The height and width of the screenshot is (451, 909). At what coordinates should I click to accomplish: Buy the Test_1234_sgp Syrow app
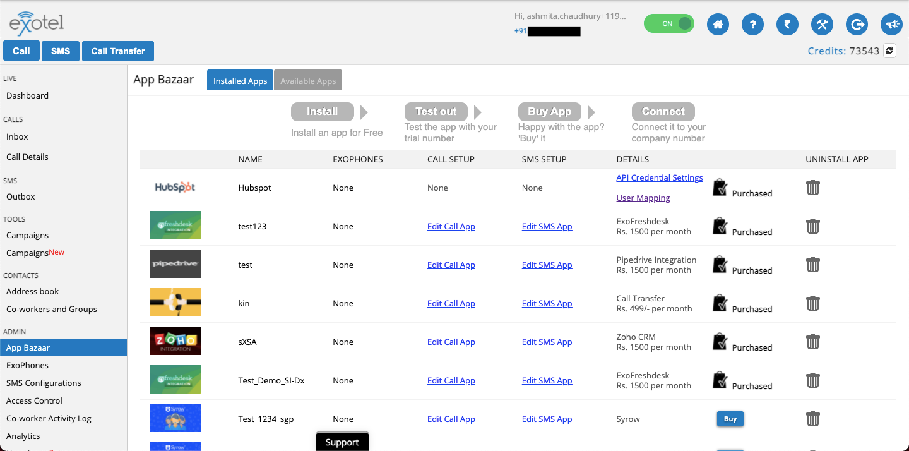(x=730, y=419)
